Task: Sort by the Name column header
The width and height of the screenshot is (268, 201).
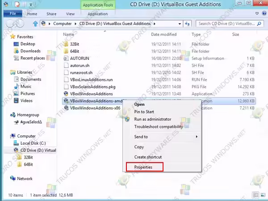Action: (x=68, y=34)
